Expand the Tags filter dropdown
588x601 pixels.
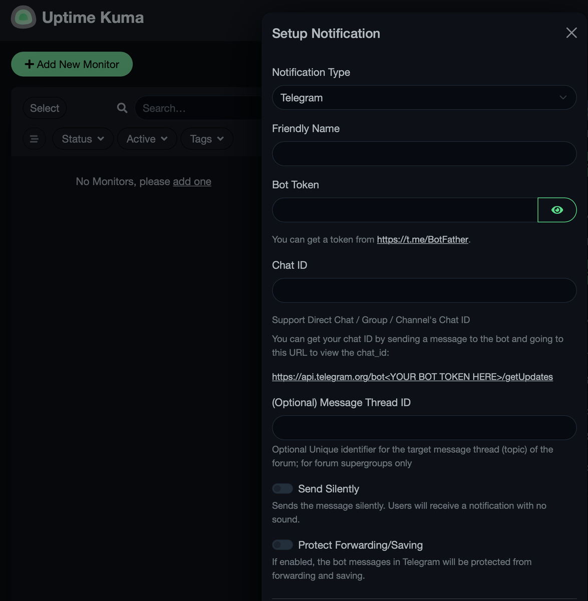[x=206, y=139]
